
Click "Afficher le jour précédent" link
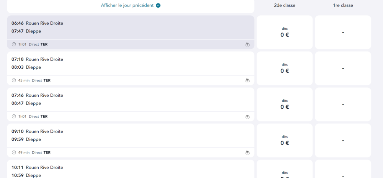[x=127, y=6]
